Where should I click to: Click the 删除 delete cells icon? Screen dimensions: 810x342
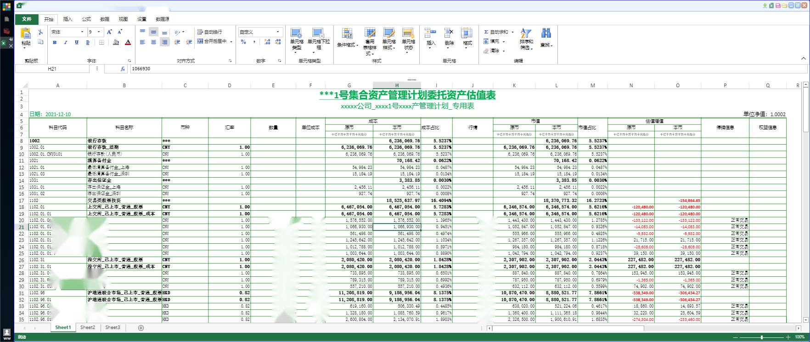[449, 33]
